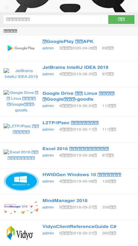The height and width of the screenshot is (246, 138).
Task: Open Google Drive Linux goodls article title
Action: point(78,96)
